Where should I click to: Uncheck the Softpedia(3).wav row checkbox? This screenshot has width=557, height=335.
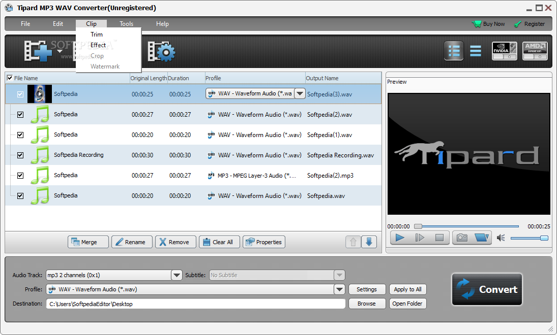pos(20,94)
